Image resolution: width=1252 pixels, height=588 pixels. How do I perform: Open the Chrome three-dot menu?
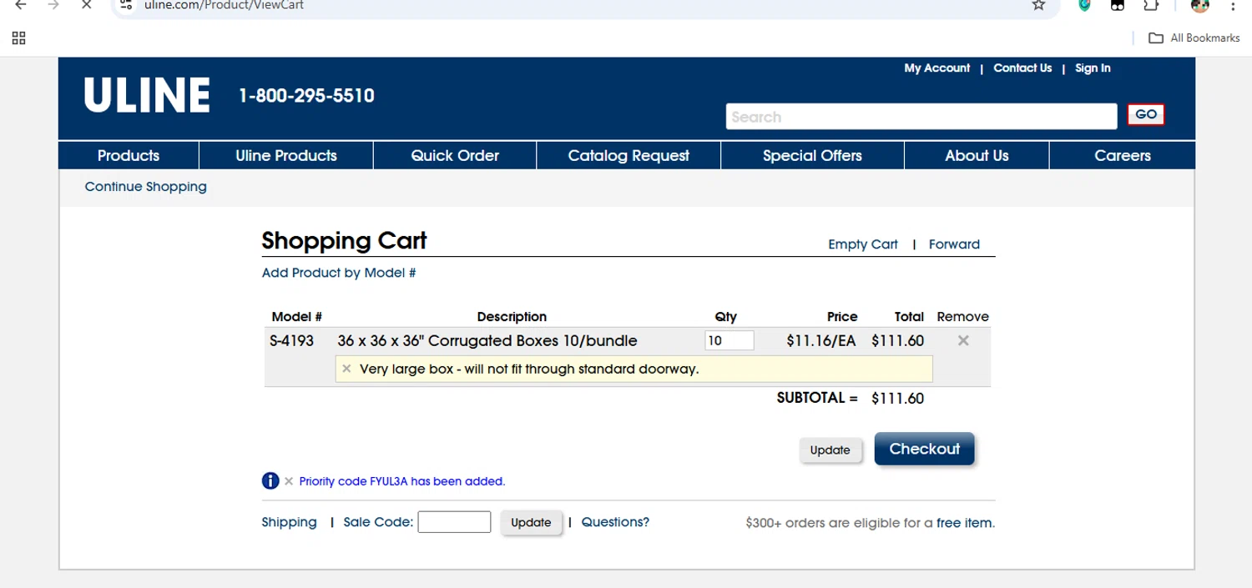(x=1233, y=5)
